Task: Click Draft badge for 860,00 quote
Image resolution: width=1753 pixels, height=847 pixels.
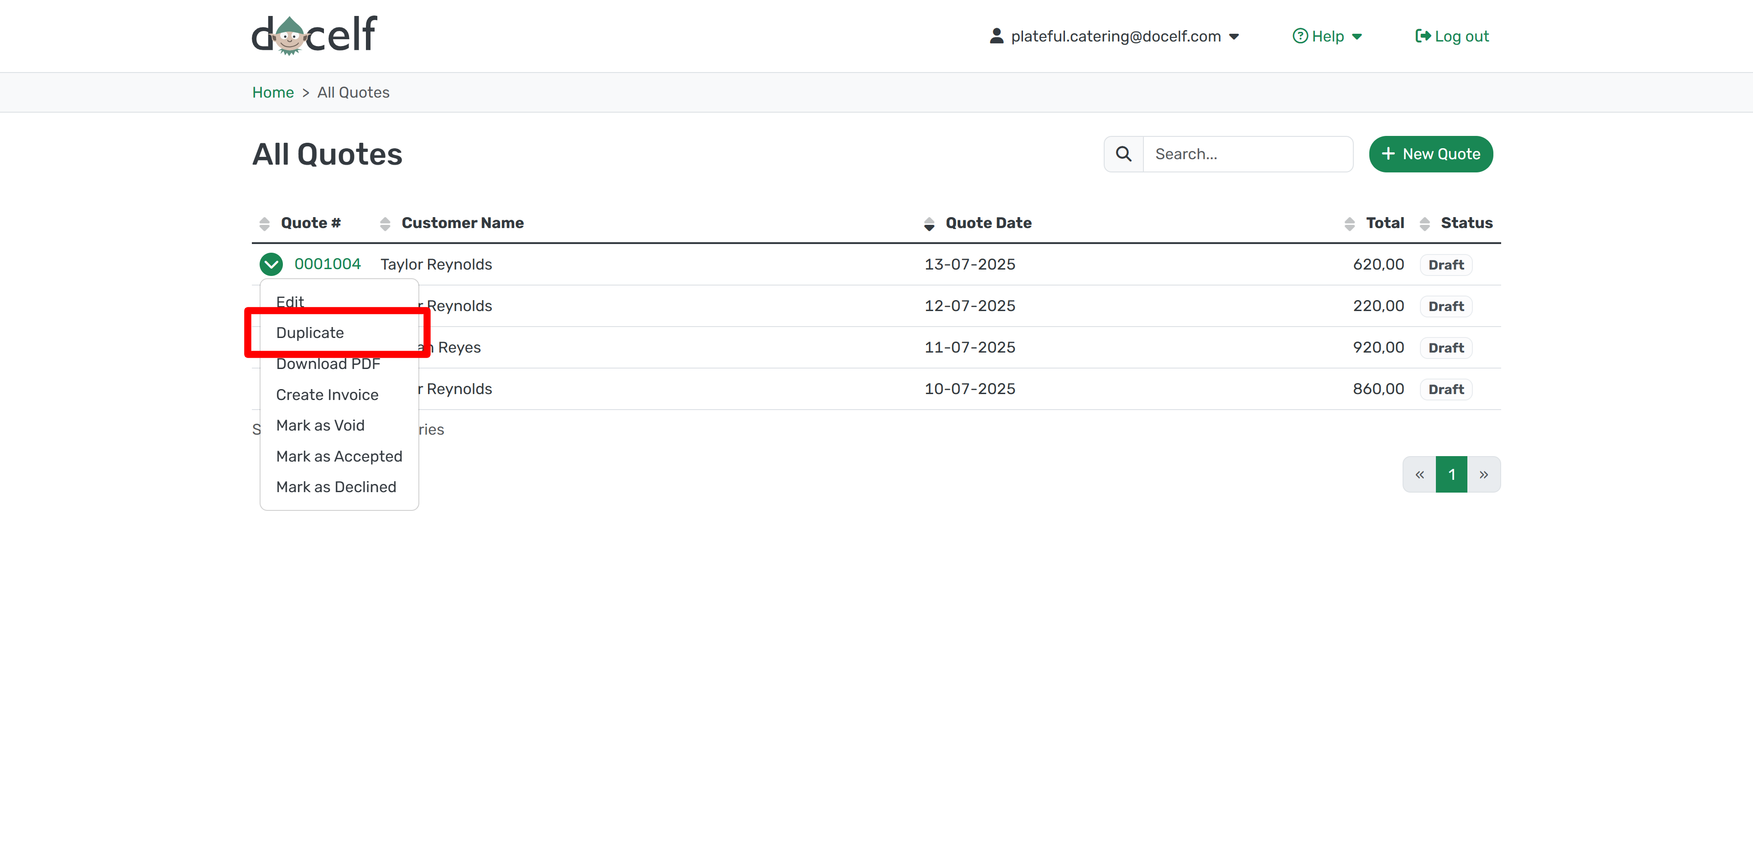Action: 1445,389
